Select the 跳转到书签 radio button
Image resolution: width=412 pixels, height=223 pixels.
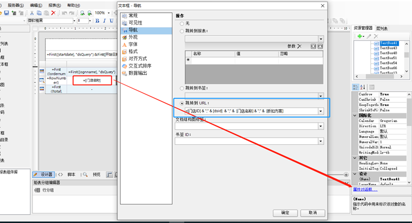coord(181,88)
